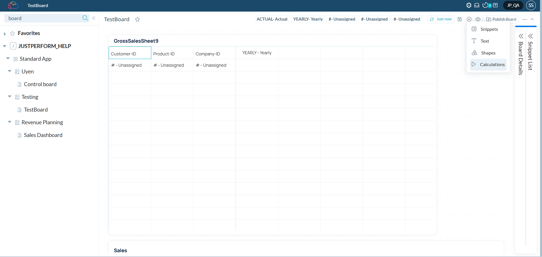Screen dimensions: 542x257
Task: Choose Snippets in the add menu
Action: click(488, 29)
